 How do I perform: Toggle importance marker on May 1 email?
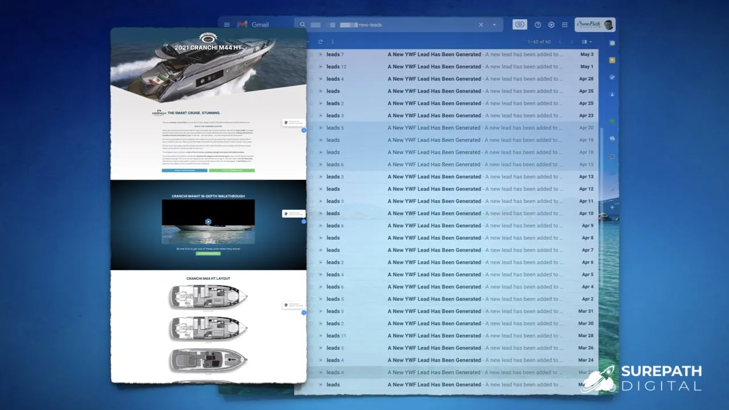coord(321,67)
